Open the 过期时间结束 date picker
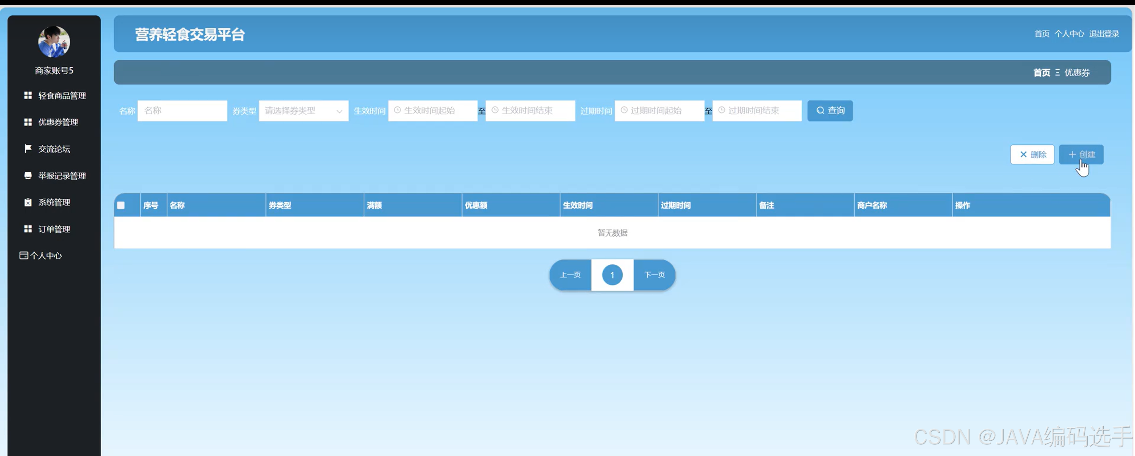 756,111
